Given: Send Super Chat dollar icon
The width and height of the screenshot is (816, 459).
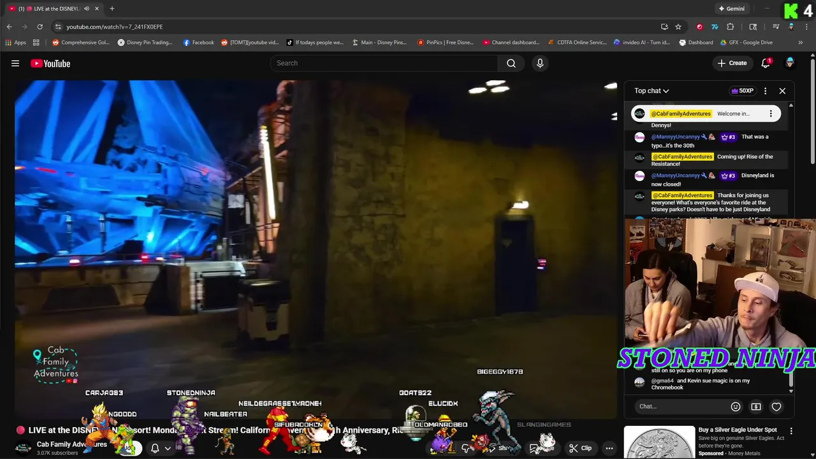Looking at the screenshot, I should pyautogui.click(x=755, y=407).
